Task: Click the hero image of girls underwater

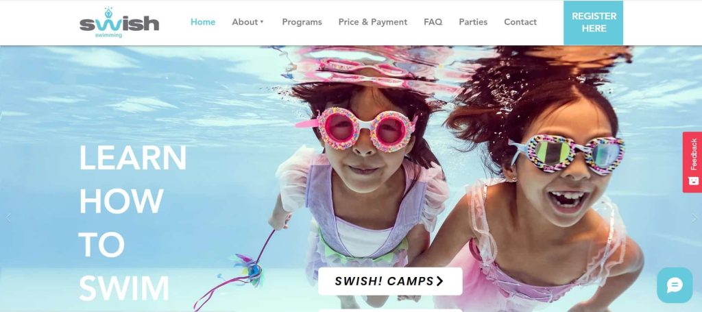Action: [x=448, y=179]
